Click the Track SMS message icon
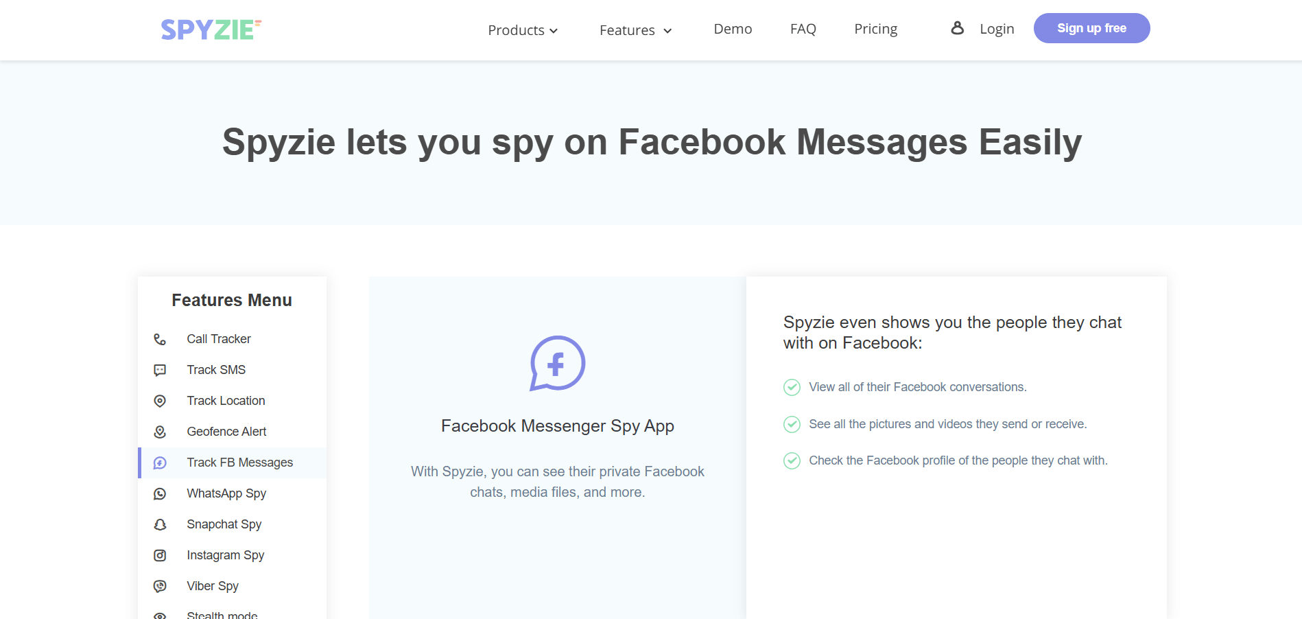This screenshot has width=1302, height=619. [x=160, y=370]
